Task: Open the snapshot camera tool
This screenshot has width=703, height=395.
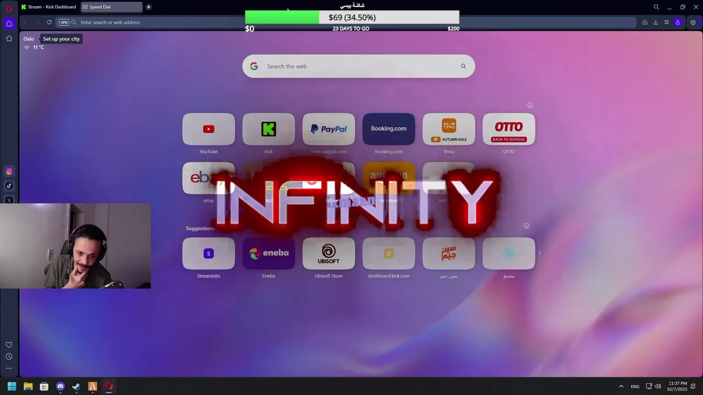Action: [645, 22]
